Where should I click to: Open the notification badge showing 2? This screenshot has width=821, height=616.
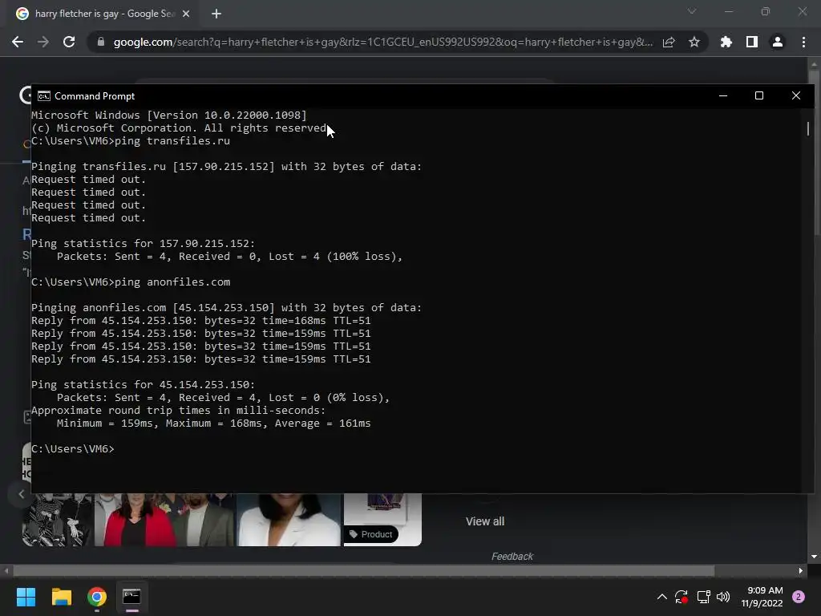(799, 597)
